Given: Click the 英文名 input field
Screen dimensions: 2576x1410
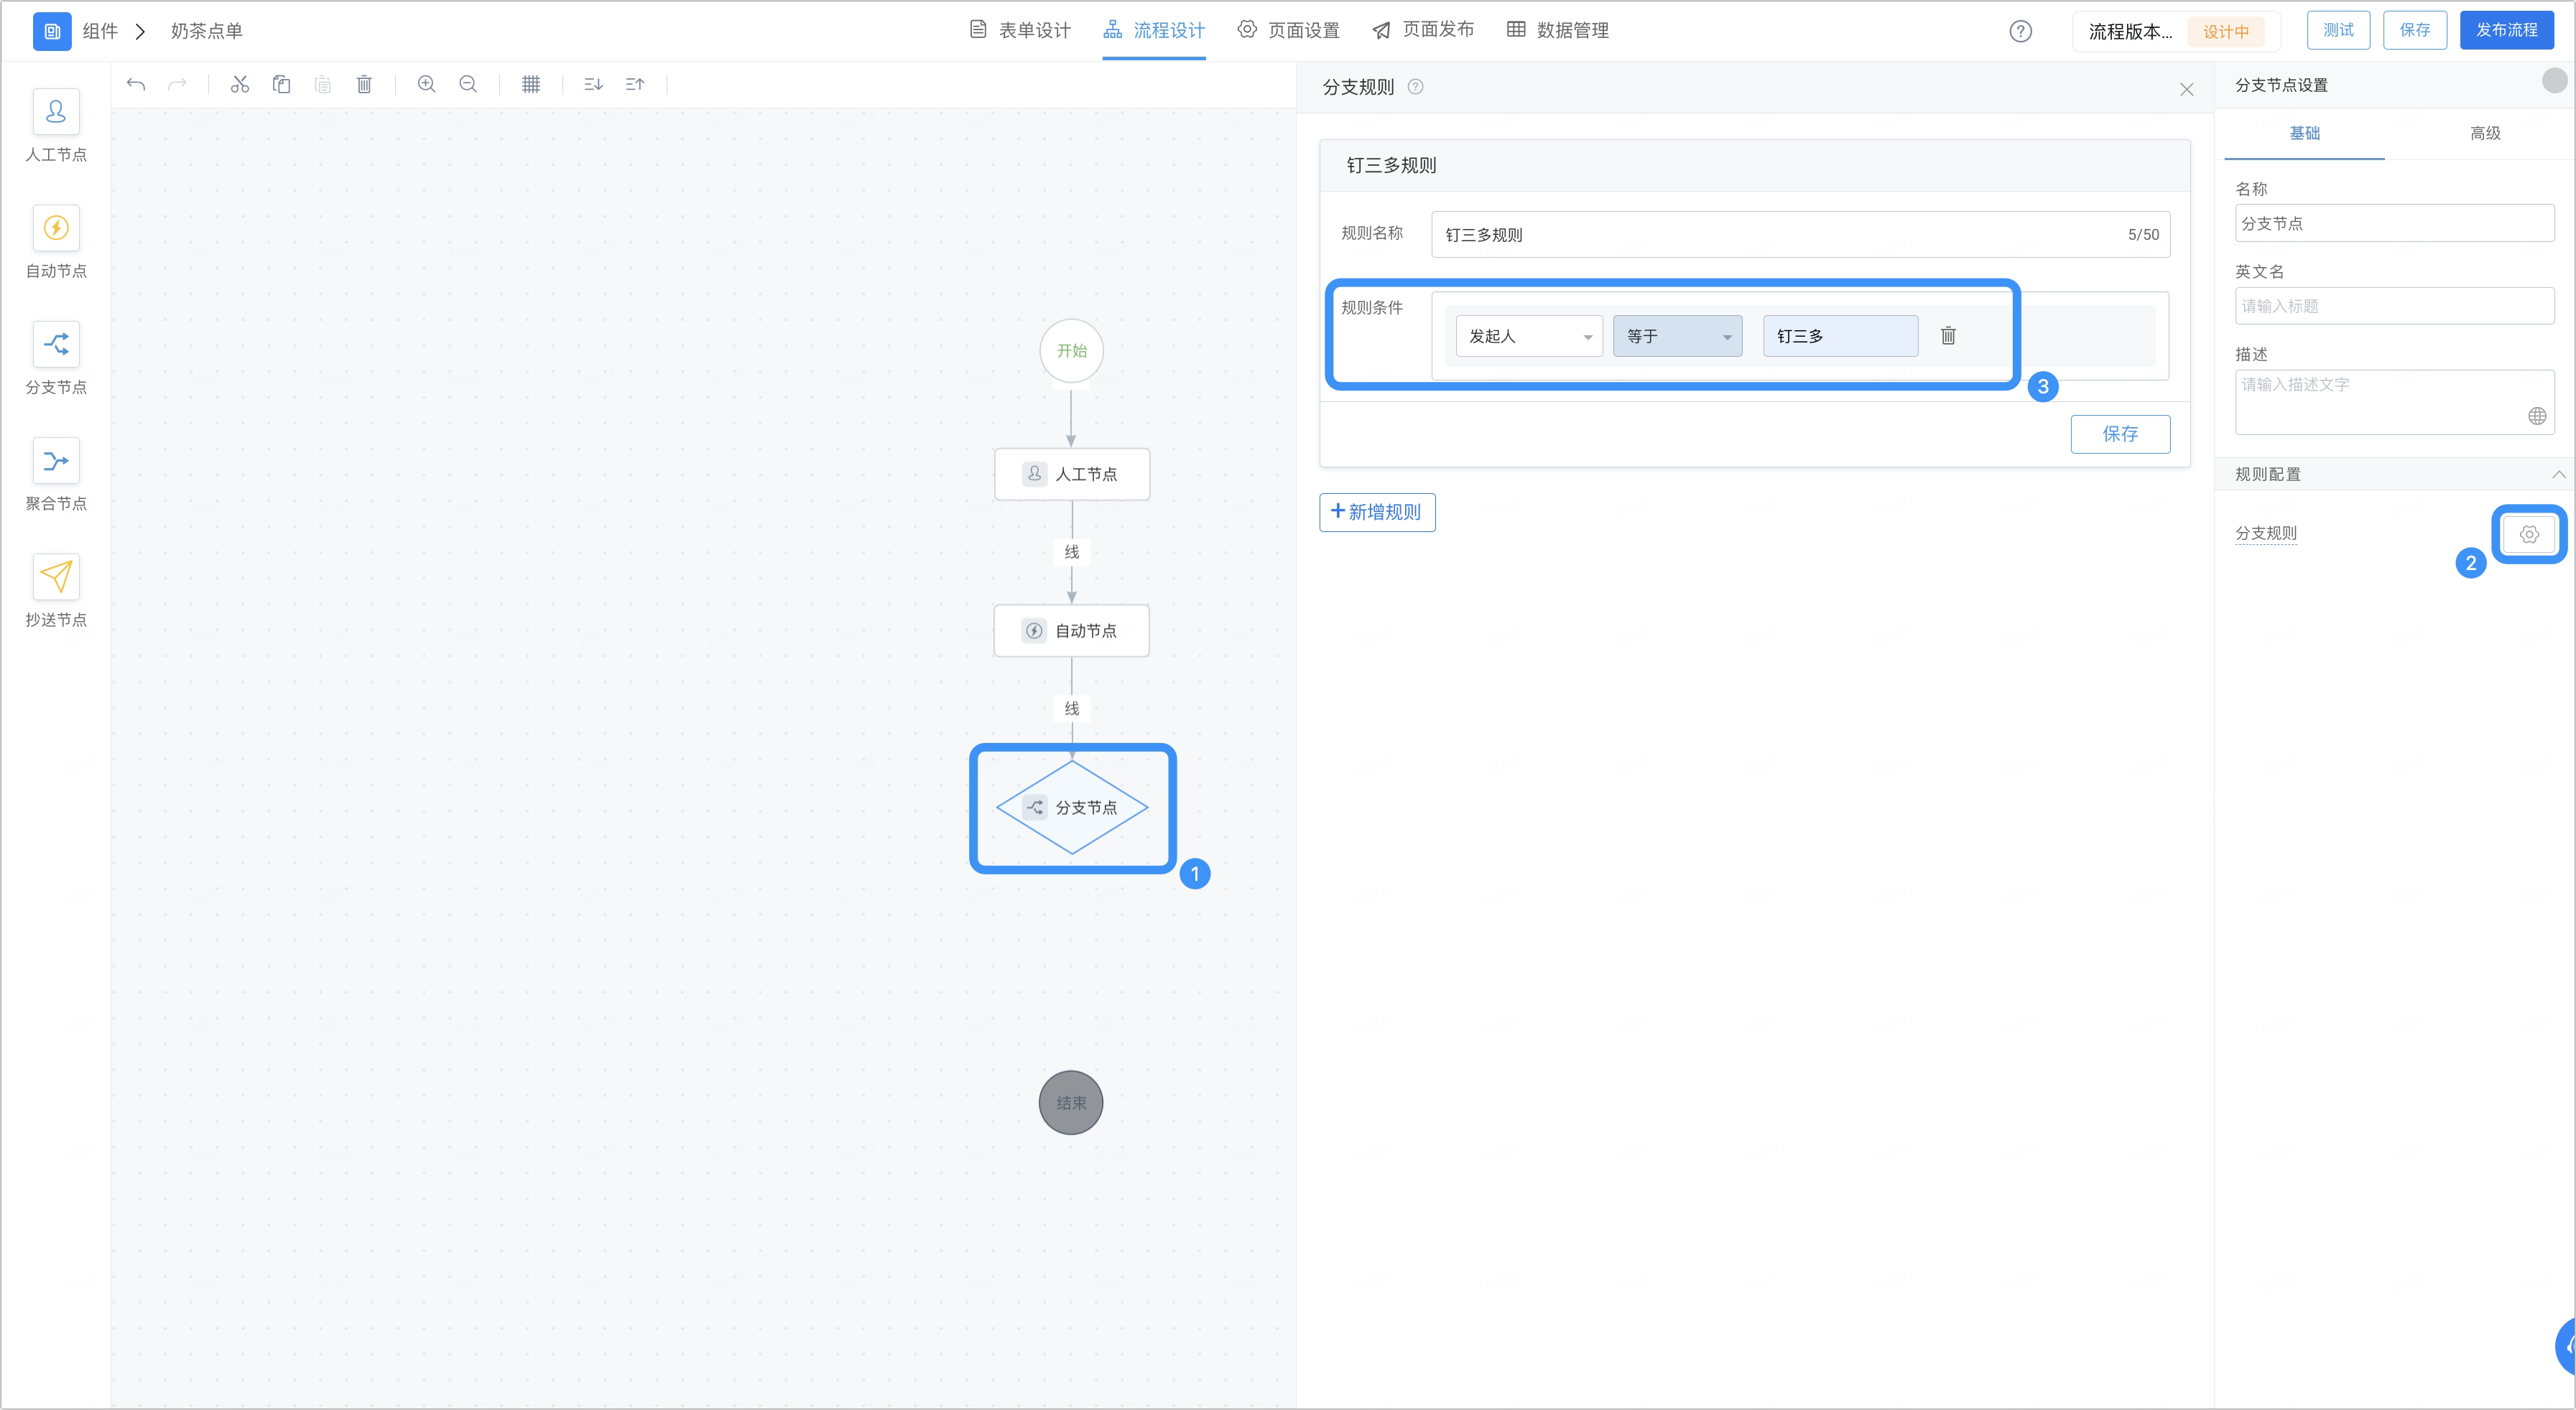Looking at the screenshot, I should pos(2394,306).
